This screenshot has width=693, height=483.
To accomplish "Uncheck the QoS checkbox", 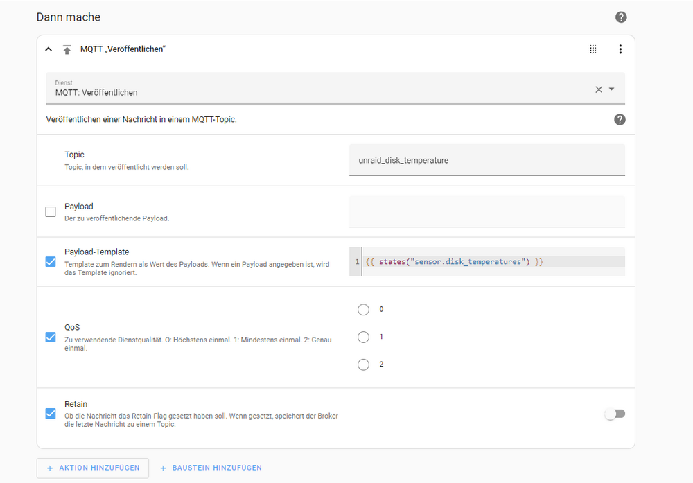I will (51, 337).
